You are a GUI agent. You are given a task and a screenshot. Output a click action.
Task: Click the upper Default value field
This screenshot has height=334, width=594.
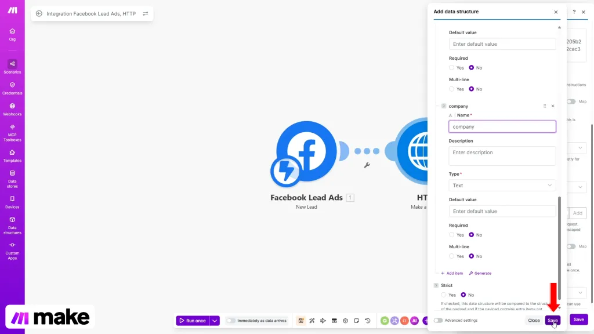coord(502,44)
